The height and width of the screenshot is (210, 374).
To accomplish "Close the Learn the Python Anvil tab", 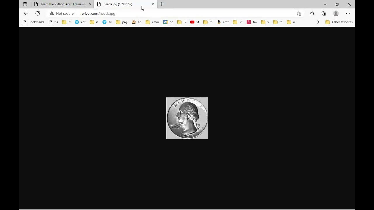I will (x=90, y=4).
